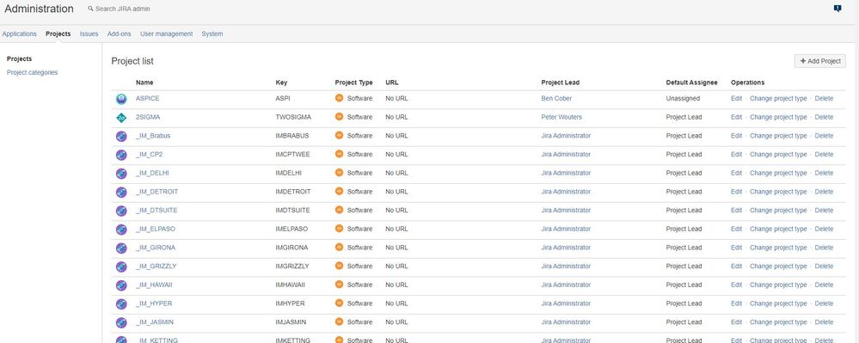This screenshot has height=343, width=859.
Task: Click the Software type icon in _IM_GIRONA row
Action: pyautogui.click(x=339, y=247)
